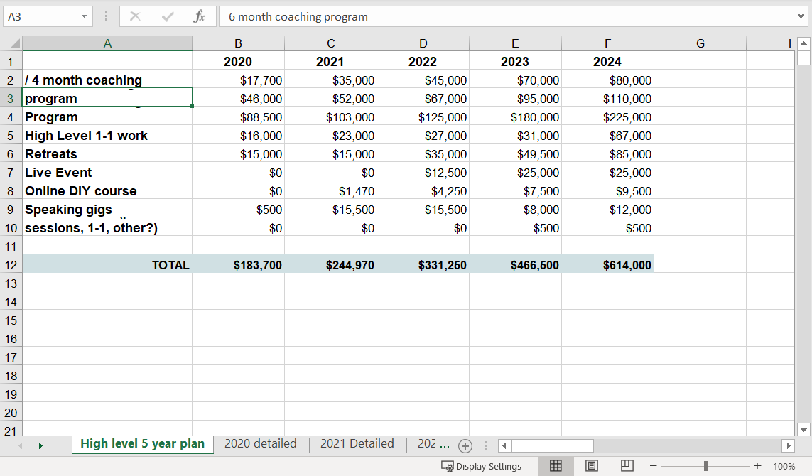Click the Enter checkmark formula icon

point(168,16)
